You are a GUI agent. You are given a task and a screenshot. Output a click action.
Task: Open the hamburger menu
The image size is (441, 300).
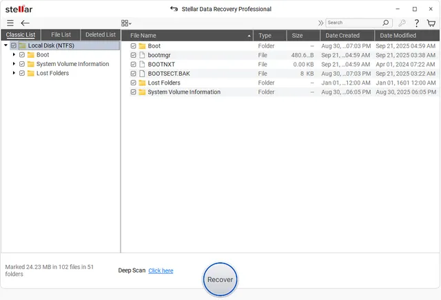pos(10,23)
